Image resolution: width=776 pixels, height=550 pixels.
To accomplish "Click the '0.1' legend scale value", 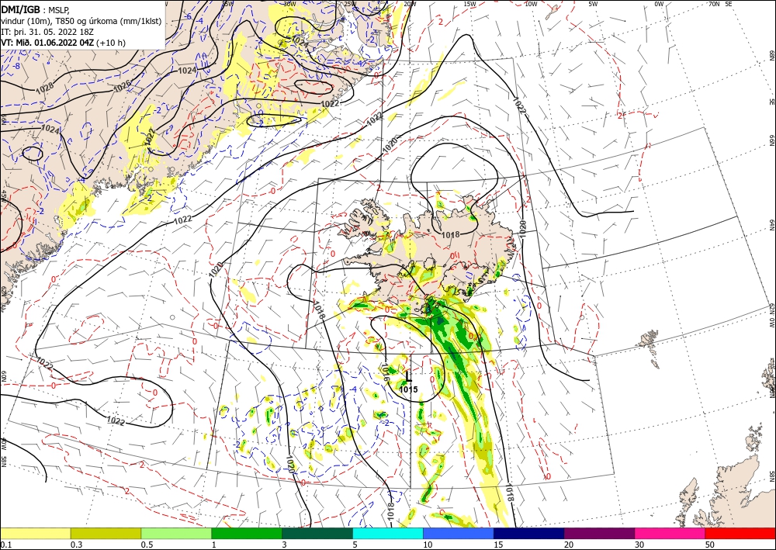I will (x=5, y=545).
